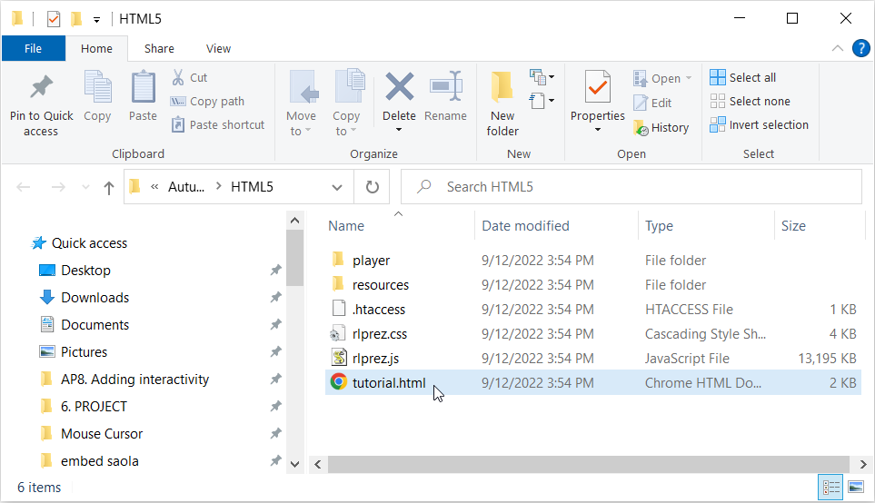Screen dimensions: 875x503
Task: Select Copy path in Clipboard group
Action: click(x=207, y=102)
